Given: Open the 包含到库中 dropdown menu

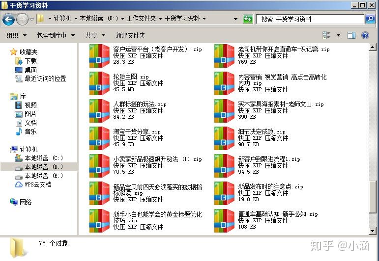Looking at the screenshot, I should 56,35.
